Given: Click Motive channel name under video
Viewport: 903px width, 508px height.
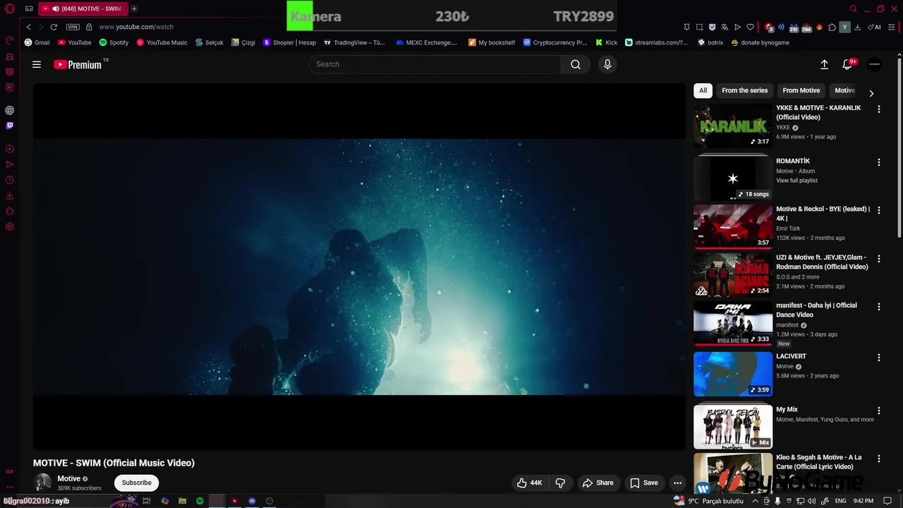Looking at the screenshot, I should pyautogui.click(x=68, y=479).
